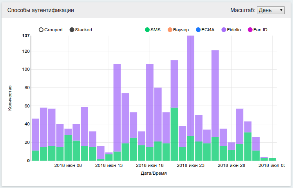Screen dimensions: 293x188
Task: Click the 2018-июн-18 x-axis date label
Action: pyautogui.click(x=150, y=166)
